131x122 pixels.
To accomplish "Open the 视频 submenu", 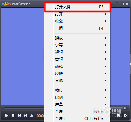I will coord(77,52).
